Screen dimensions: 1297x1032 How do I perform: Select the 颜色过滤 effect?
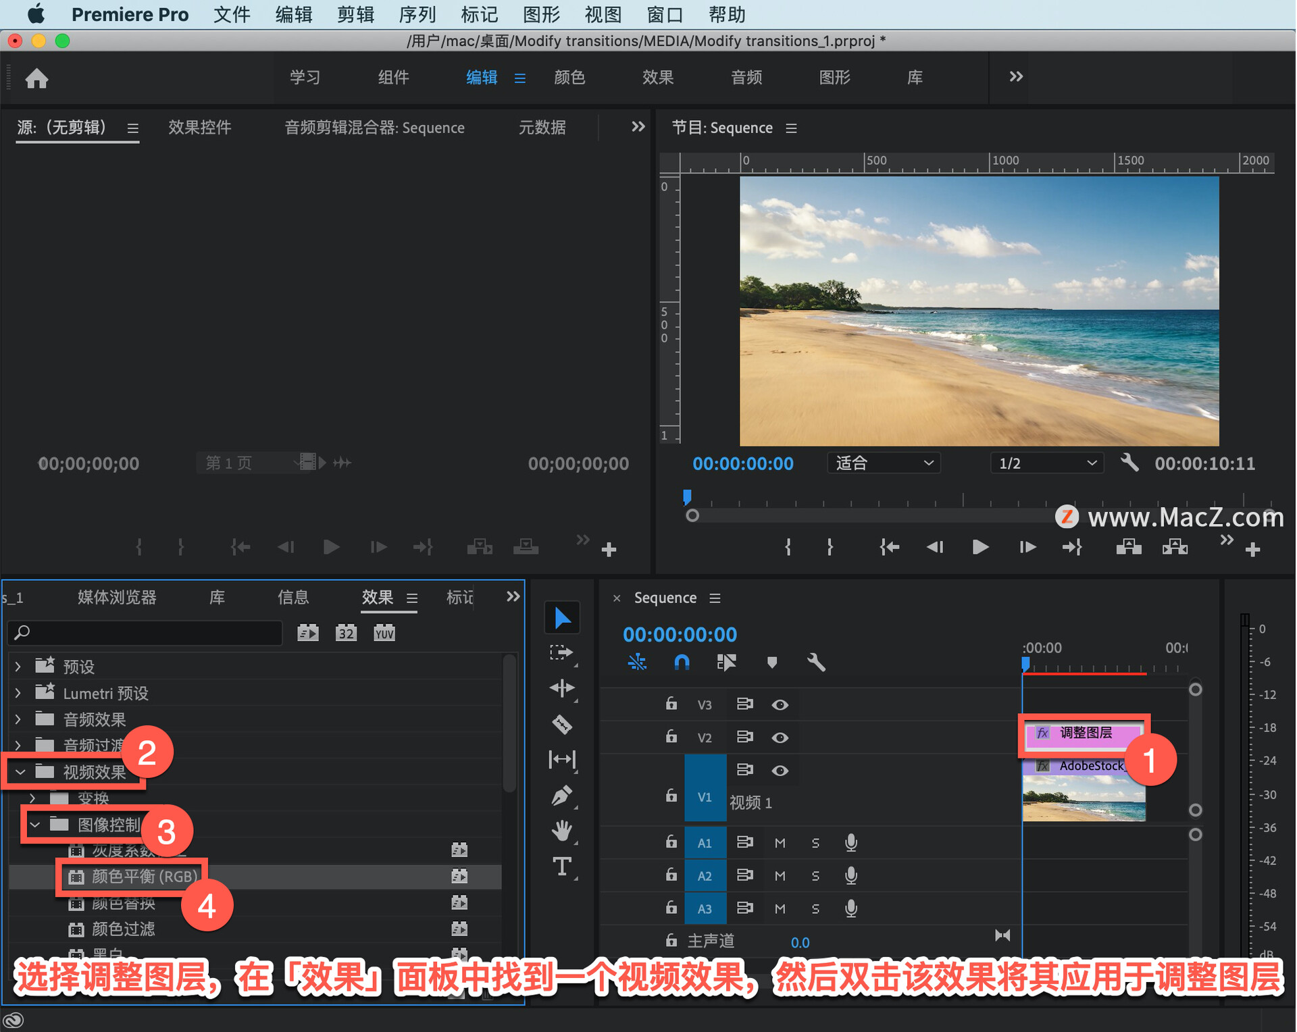point(124,929)
